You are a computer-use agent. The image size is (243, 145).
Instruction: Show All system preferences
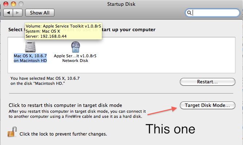click(40, 13)
